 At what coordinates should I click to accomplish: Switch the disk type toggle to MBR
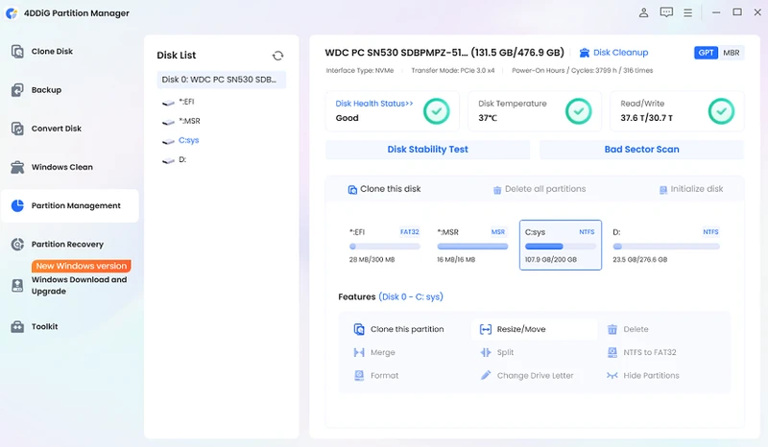click(x=732, y=53)
